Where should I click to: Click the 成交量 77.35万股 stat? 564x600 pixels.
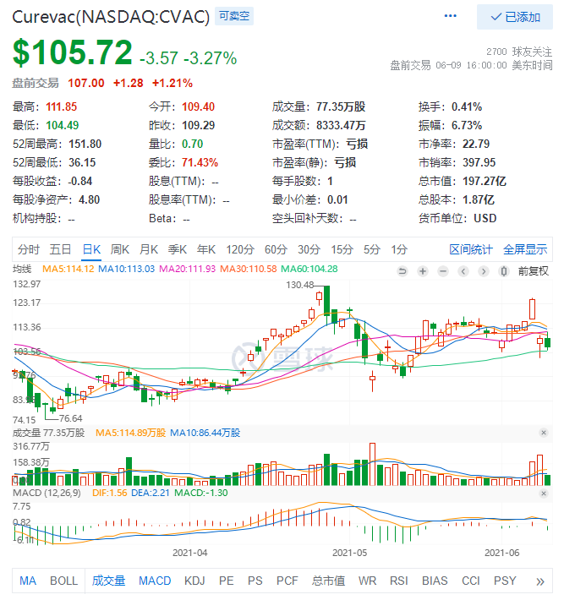pos(319,106)
